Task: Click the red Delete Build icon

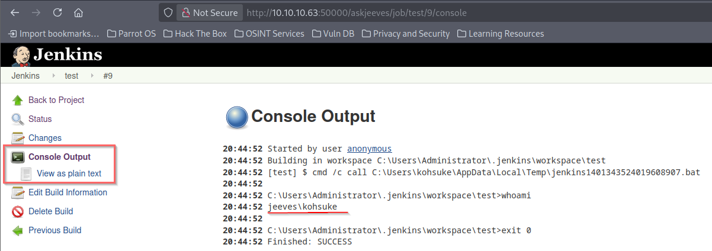Action: [18, 211]
